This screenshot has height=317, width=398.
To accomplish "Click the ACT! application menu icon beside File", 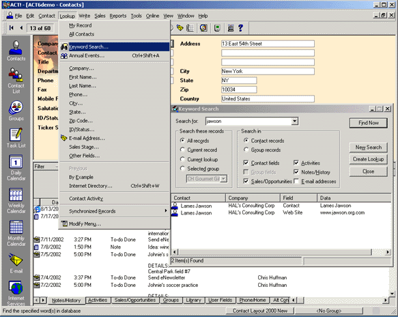I will 10,16.
